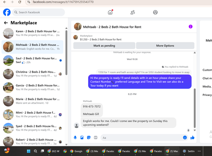Go back using the Marketplace back arrow
The height and width of the screenshot is (156, 212).
tap(6, 23)
